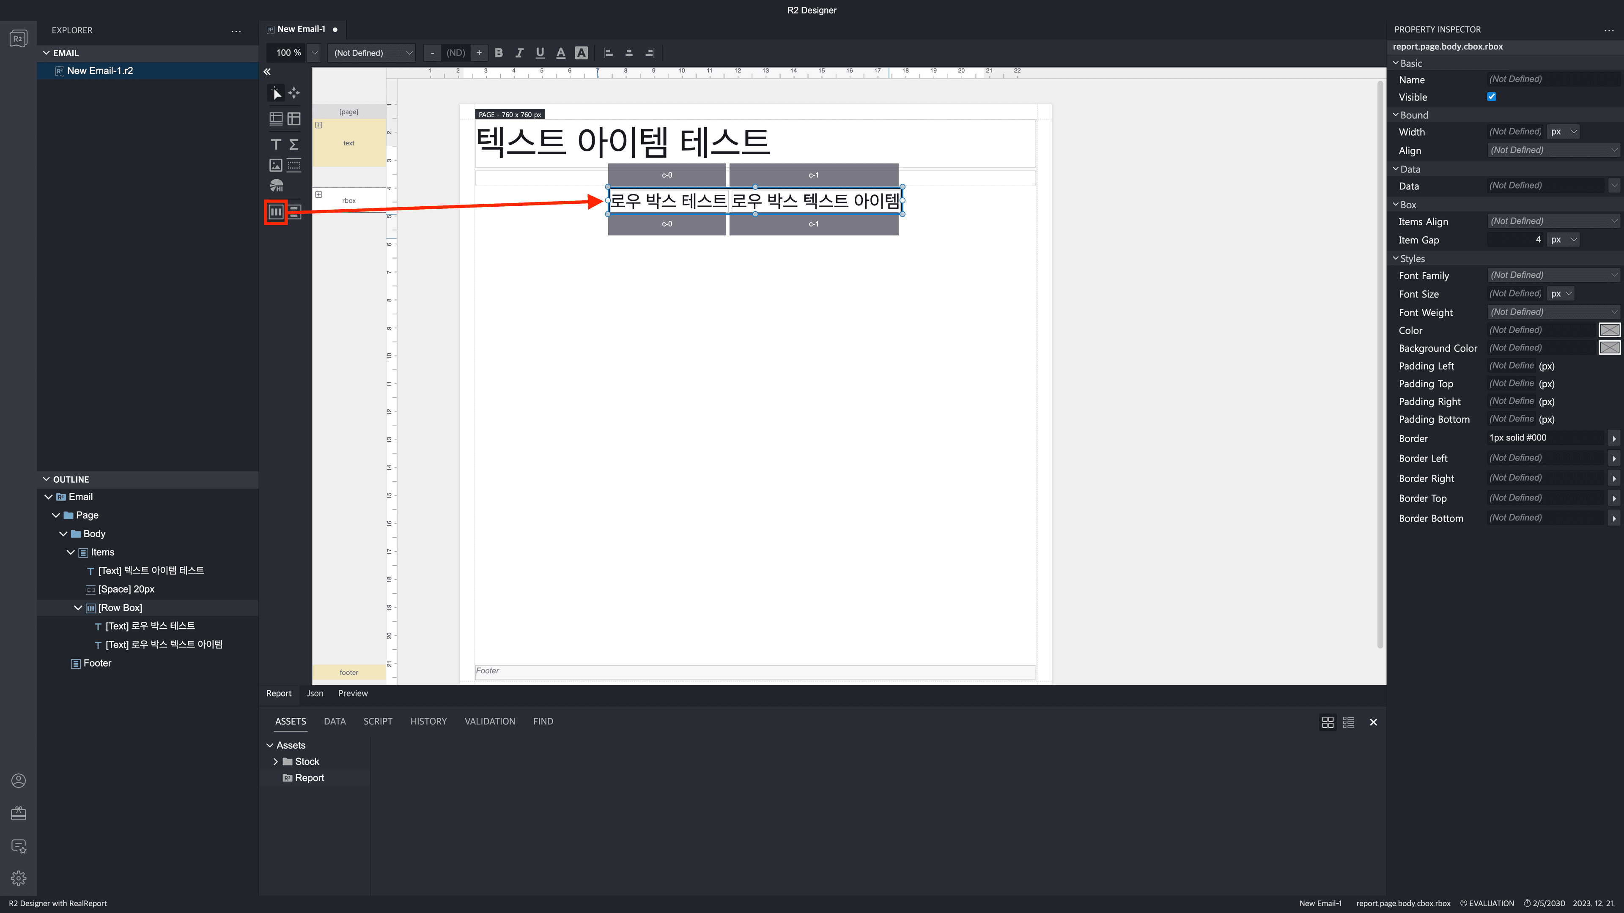Select New Email-1.r2 file in Explorer

148,71
